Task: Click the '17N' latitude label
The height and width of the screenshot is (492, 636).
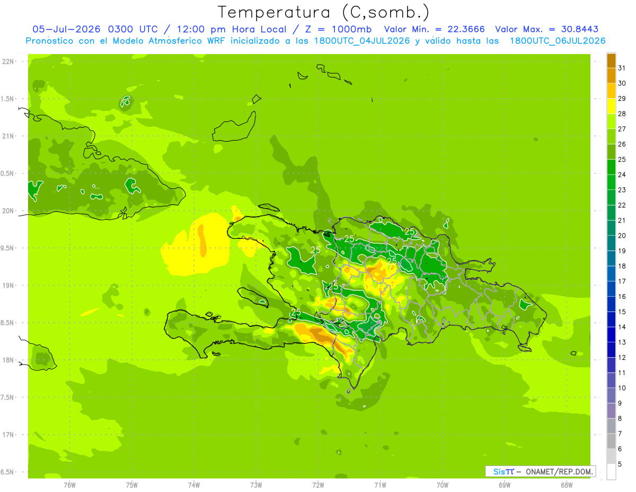Action: tap(7, 435)
